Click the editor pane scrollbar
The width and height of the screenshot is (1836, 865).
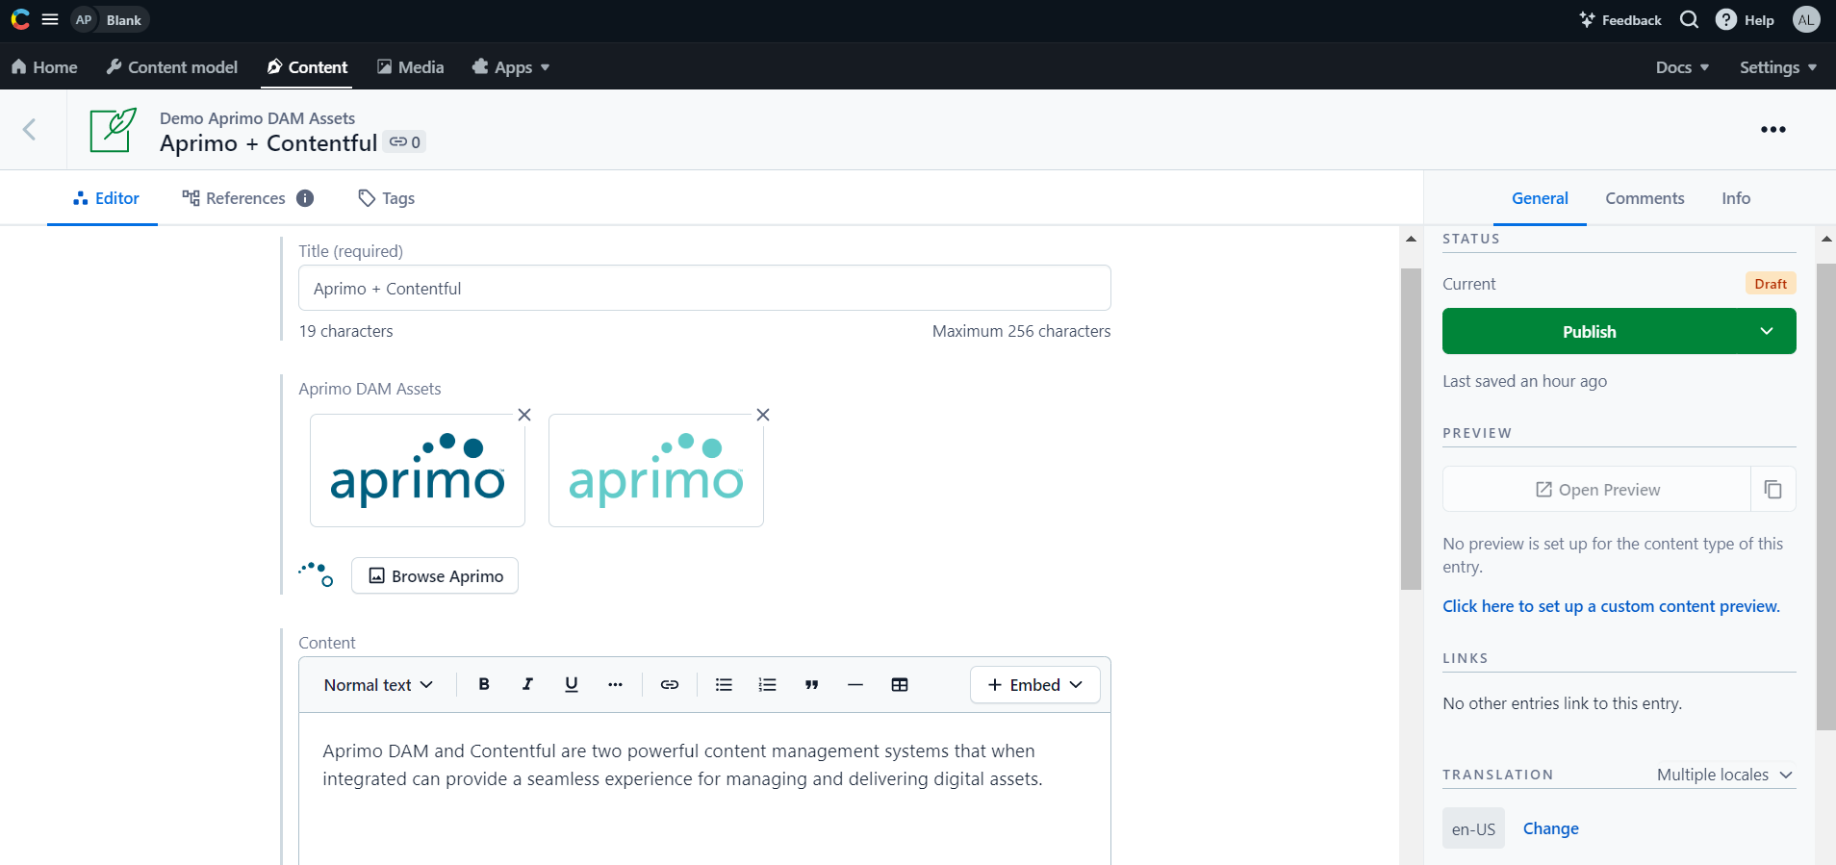point(1411,428)
